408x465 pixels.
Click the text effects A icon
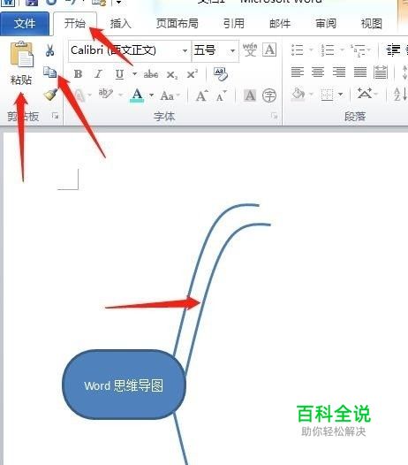pyautogui.click(x=79, y=95)
